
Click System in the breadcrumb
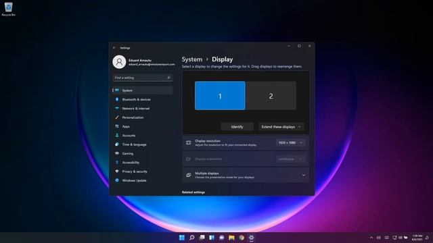tap(192, 59)
